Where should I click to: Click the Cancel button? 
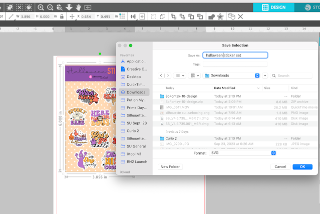point(280,166)
